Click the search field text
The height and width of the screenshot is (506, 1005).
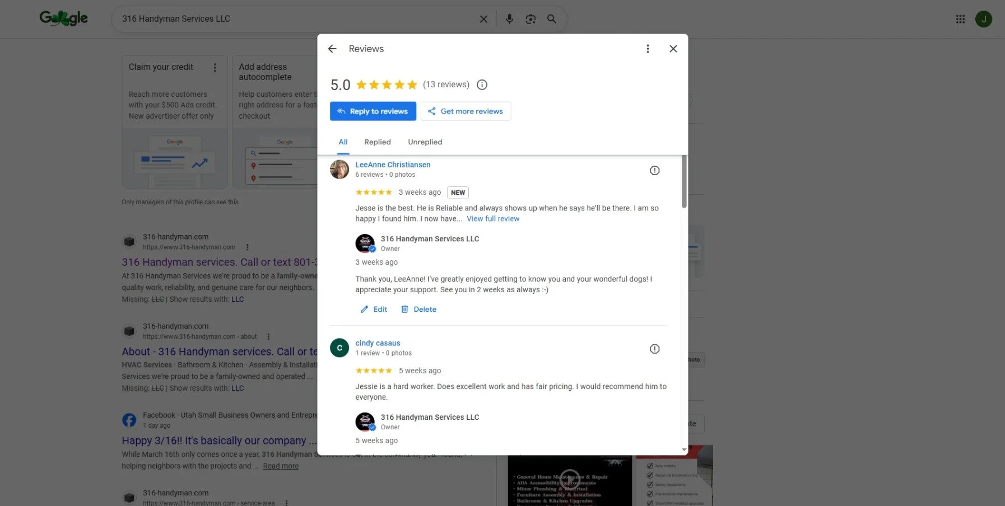click(176, 19)
